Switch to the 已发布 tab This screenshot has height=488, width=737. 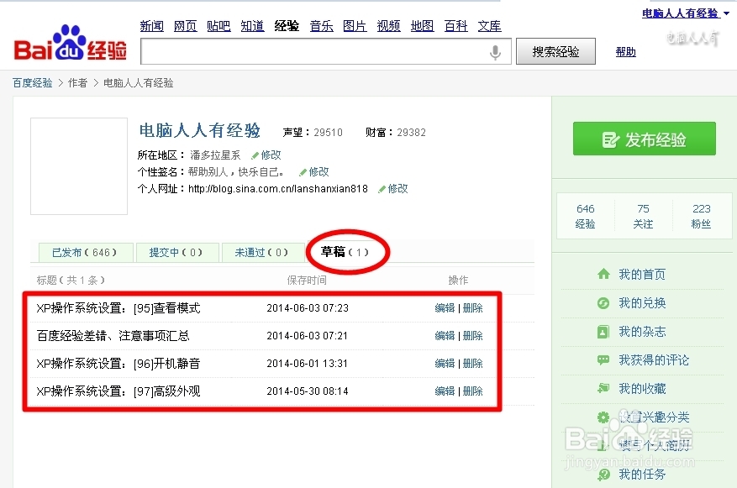pyautogui.click(x=84, y=252)
